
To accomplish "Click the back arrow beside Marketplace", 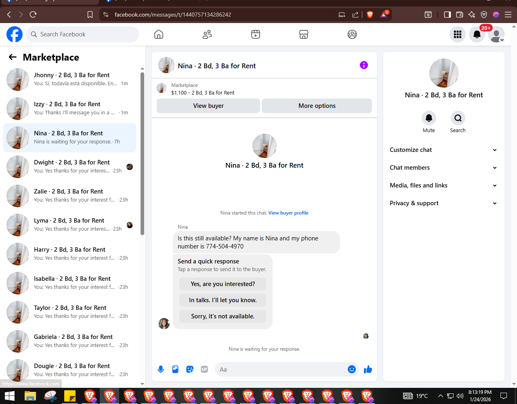I will coord(13,57).
